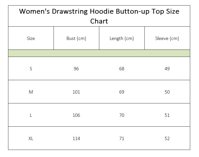Click length value 69
The image size is (199, 157).
122,92
